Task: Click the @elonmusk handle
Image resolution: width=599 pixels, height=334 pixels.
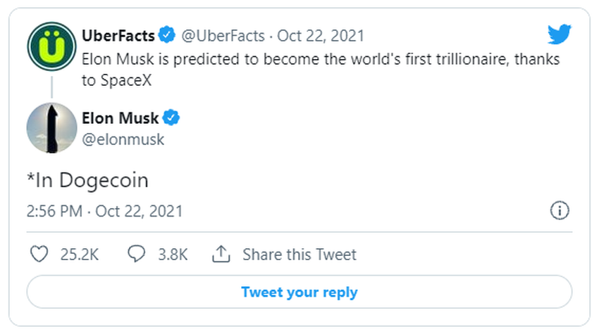Action: [x=123, y=139]
